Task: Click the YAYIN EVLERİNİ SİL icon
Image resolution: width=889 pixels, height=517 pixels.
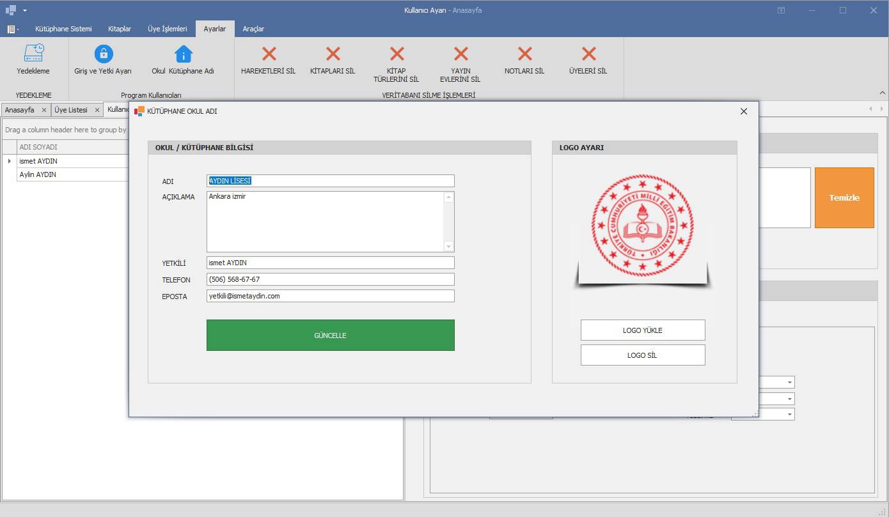Action: click(460, 54)
